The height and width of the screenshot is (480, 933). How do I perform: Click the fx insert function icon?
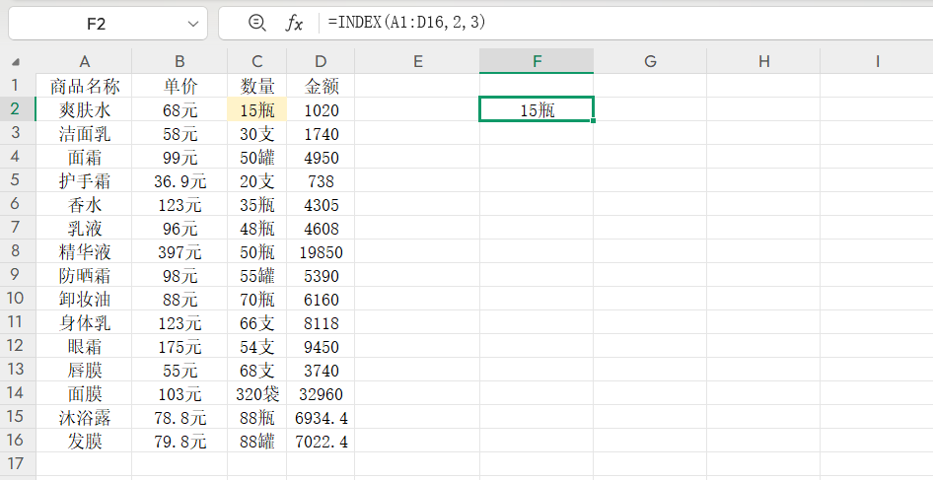click(x=294, y=23)
